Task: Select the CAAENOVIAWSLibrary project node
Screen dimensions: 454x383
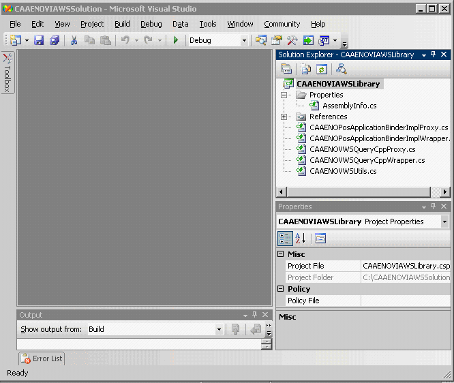Action: 338,84
